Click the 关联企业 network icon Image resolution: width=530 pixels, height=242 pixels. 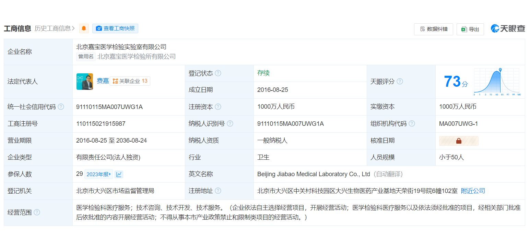(x=115, y=81)
